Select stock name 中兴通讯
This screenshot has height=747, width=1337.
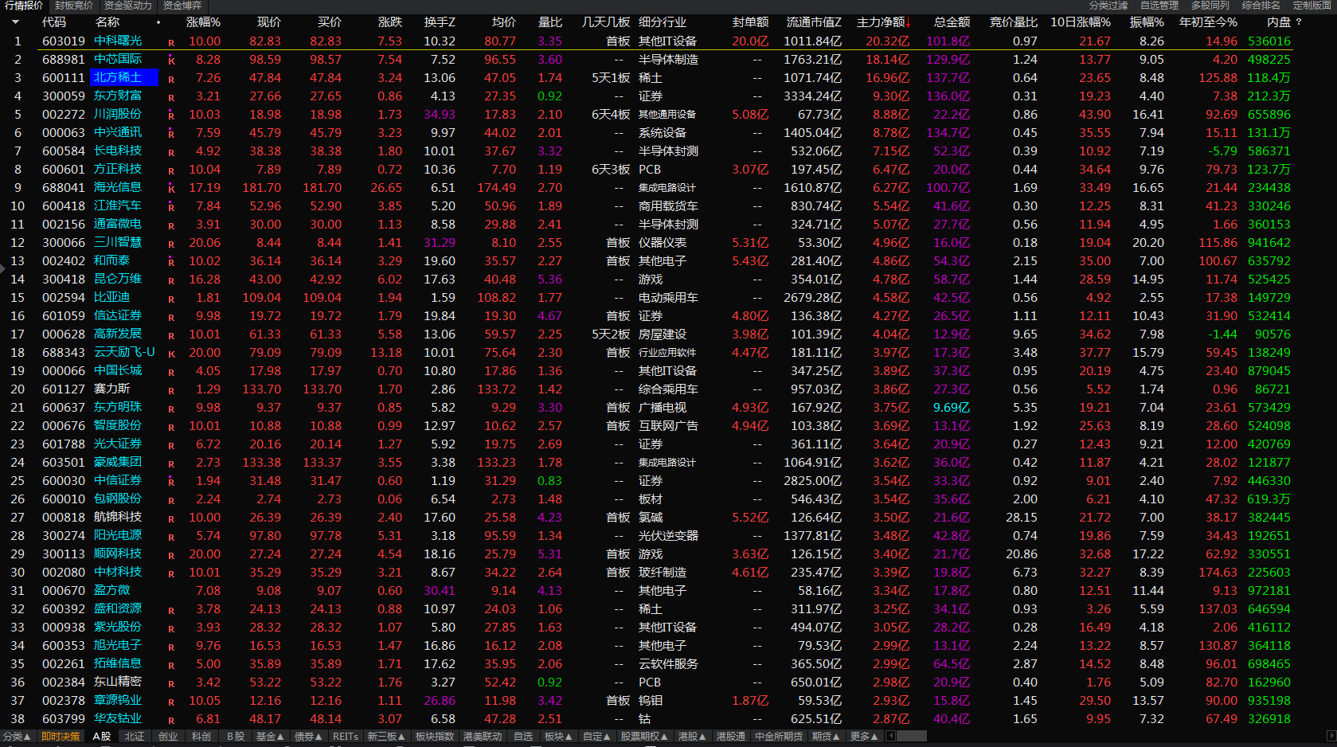[118, 132]
